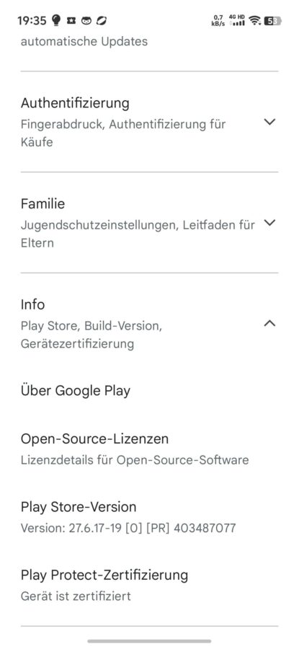Tap the slashed-circle notification icon
Viewport: 299px width, 649px height.
click(102, 20)
